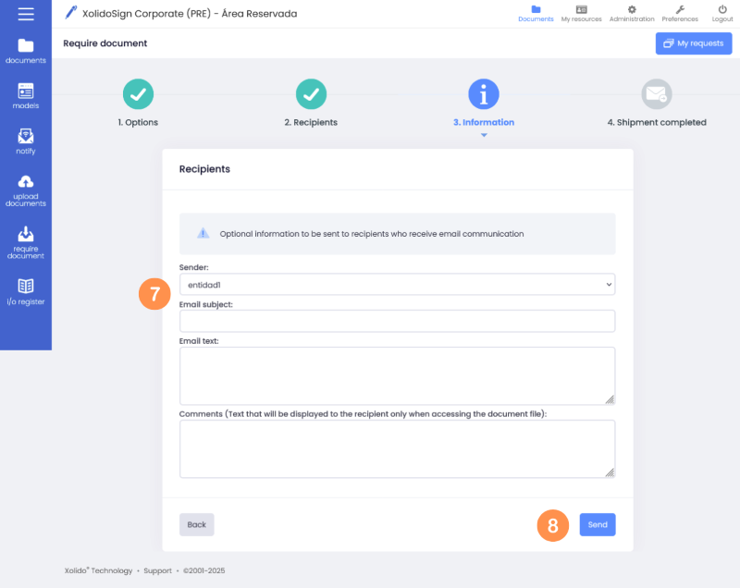The width and height of the screenshot is (740, 588).
Task: Open Preferences wrench icon
Action: tap(680, 9)
